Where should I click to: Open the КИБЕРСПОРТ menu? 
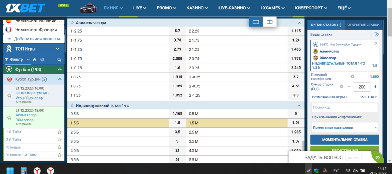(311, 8)
